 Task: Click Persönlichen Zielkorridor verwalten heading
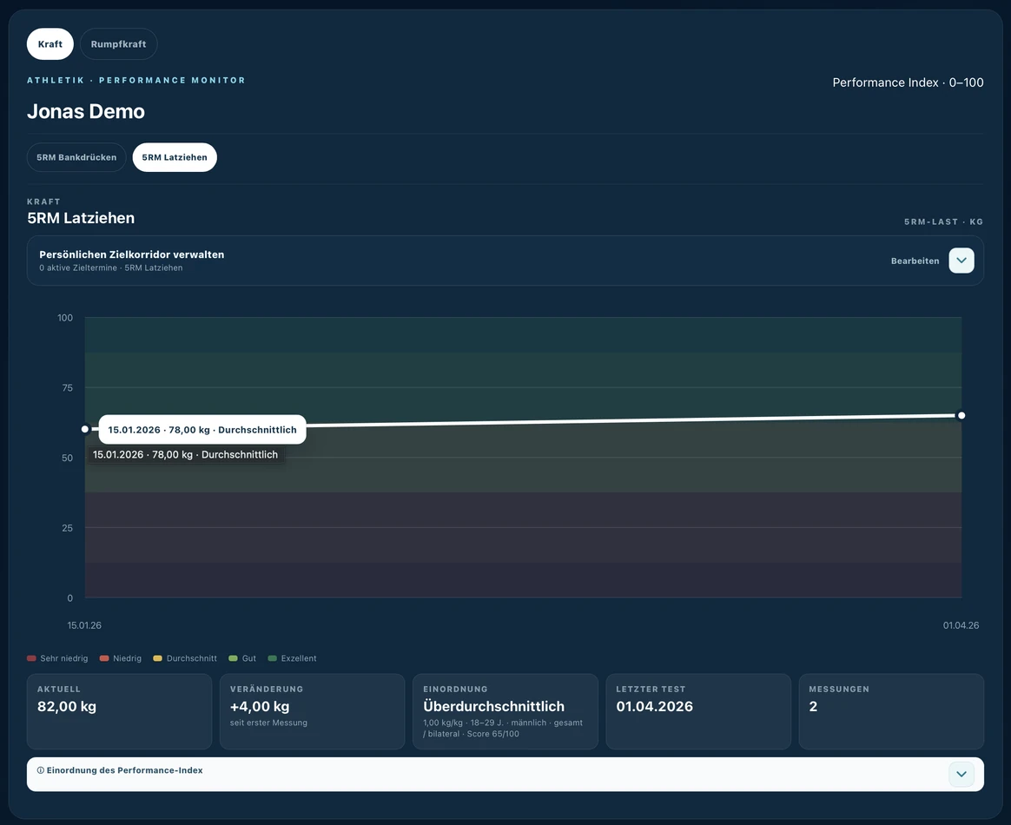(x=131, y=254)
